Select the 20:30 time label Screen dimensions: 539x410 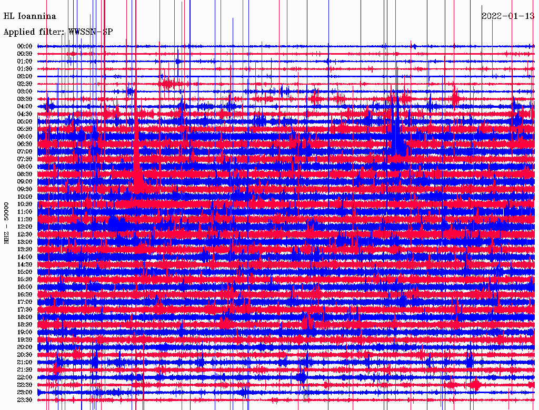point(25,355)
